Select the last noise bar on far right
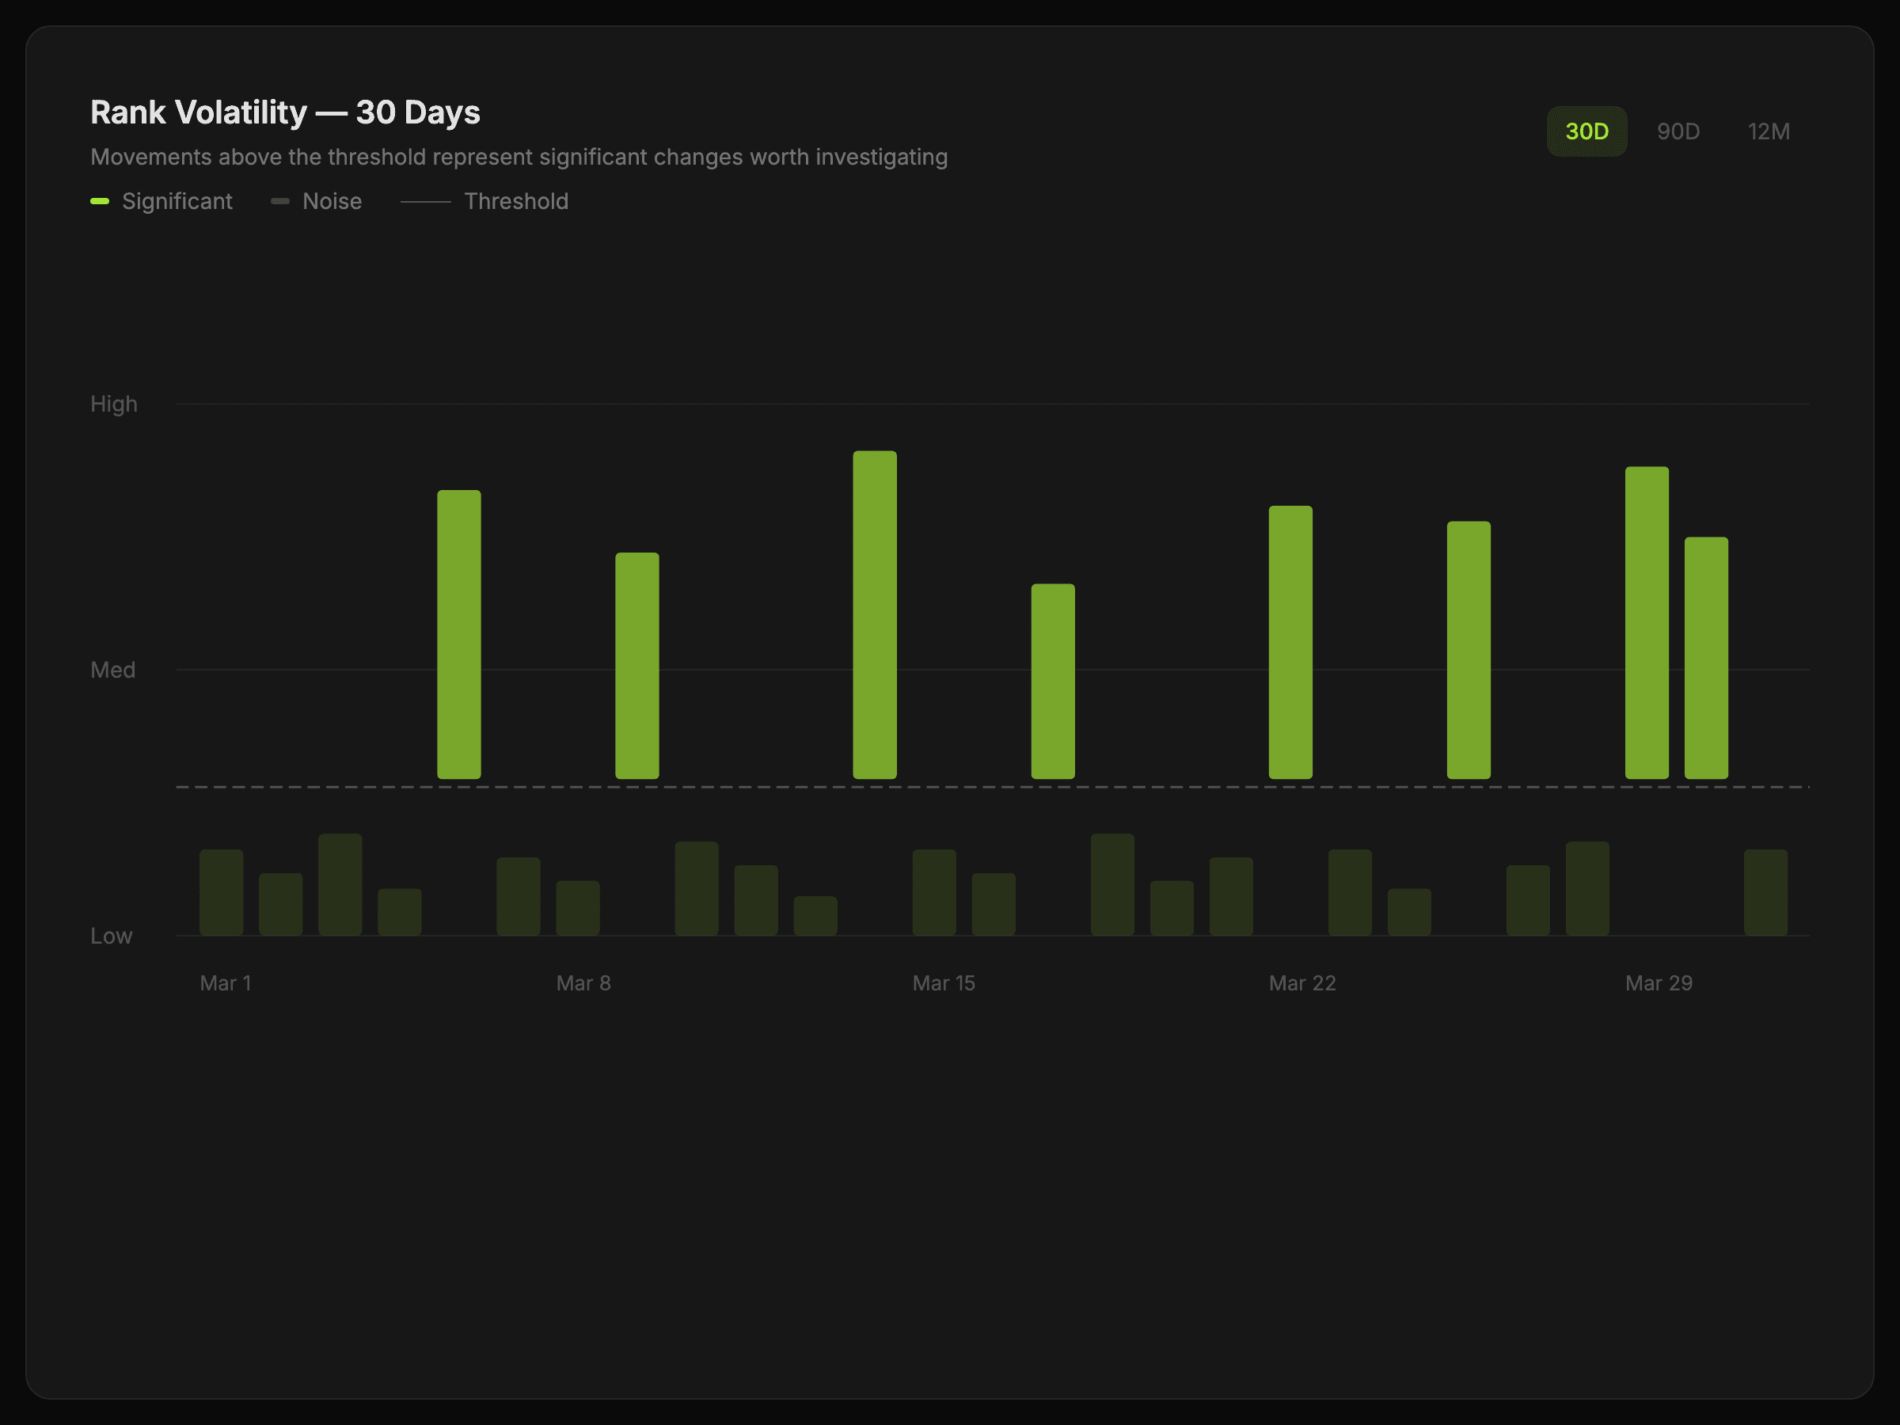This screenshot has width=1900, height=1425. (x=1765, y=891)
